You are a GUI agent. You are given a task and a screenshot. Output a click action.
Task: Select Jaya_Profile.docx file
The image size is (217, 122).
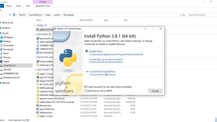pos(47,109)
